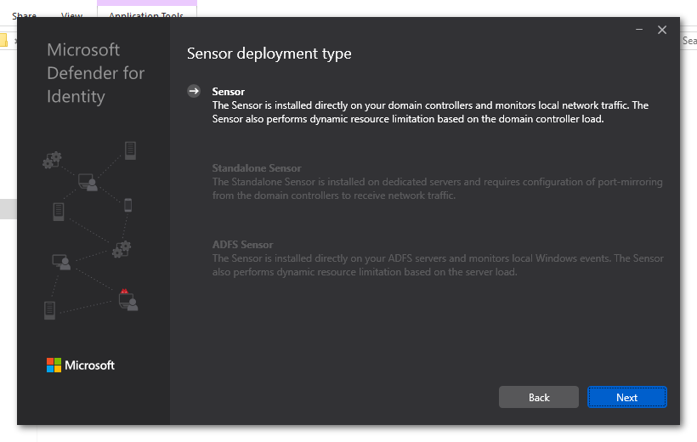The width and height of the screenshot is (697, 442).
Task: Click the Sensor description paragraph text
Action: point(430,112)
